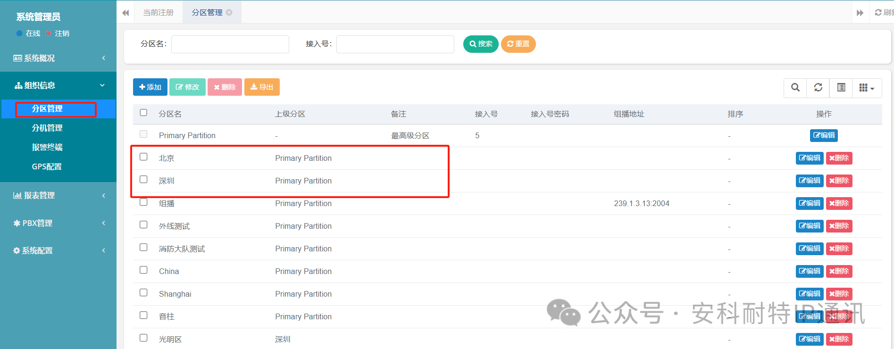
Task: Close the 分区管理 tab
Action: tap(229, 13)
